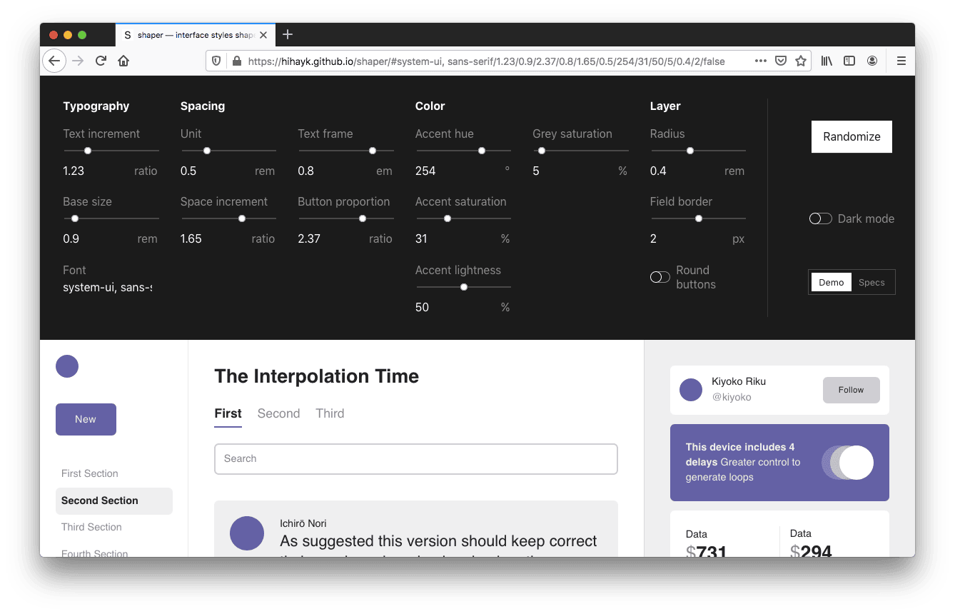Click the Field border value 2
The width and height of the screenshot is (955, 614).
[x=653, y=238]
